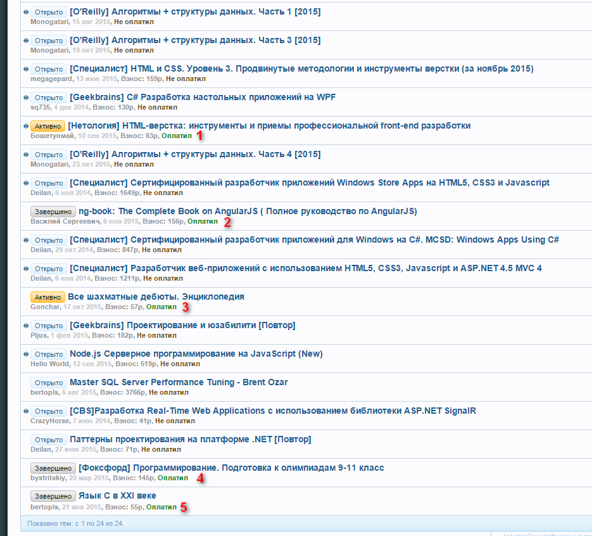Open the [CBS] Real-Time Web Applications SignalR thread

[x=273, y=411]
